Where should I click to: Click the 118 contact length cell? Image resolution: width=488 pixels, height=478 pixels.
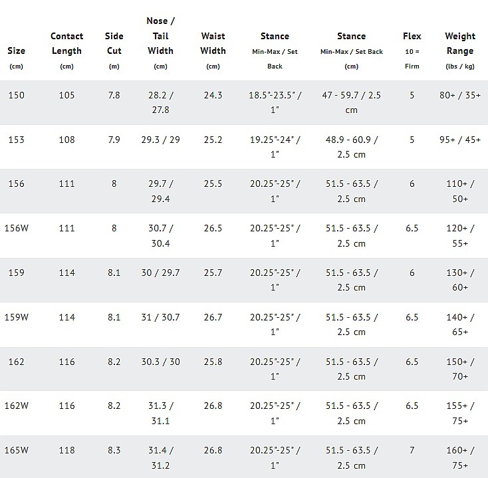click(66, 450)
